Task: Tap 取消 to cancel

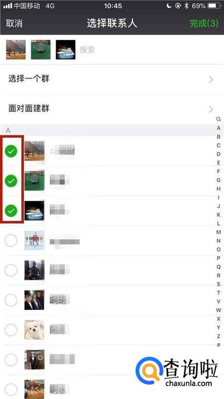Action: (14, 23)
